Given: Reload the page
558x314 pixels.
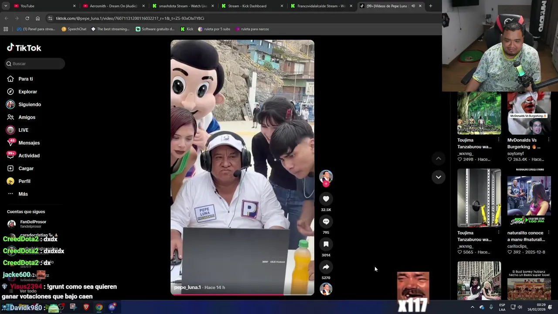Looking at the screenshot, I should 27,18.
